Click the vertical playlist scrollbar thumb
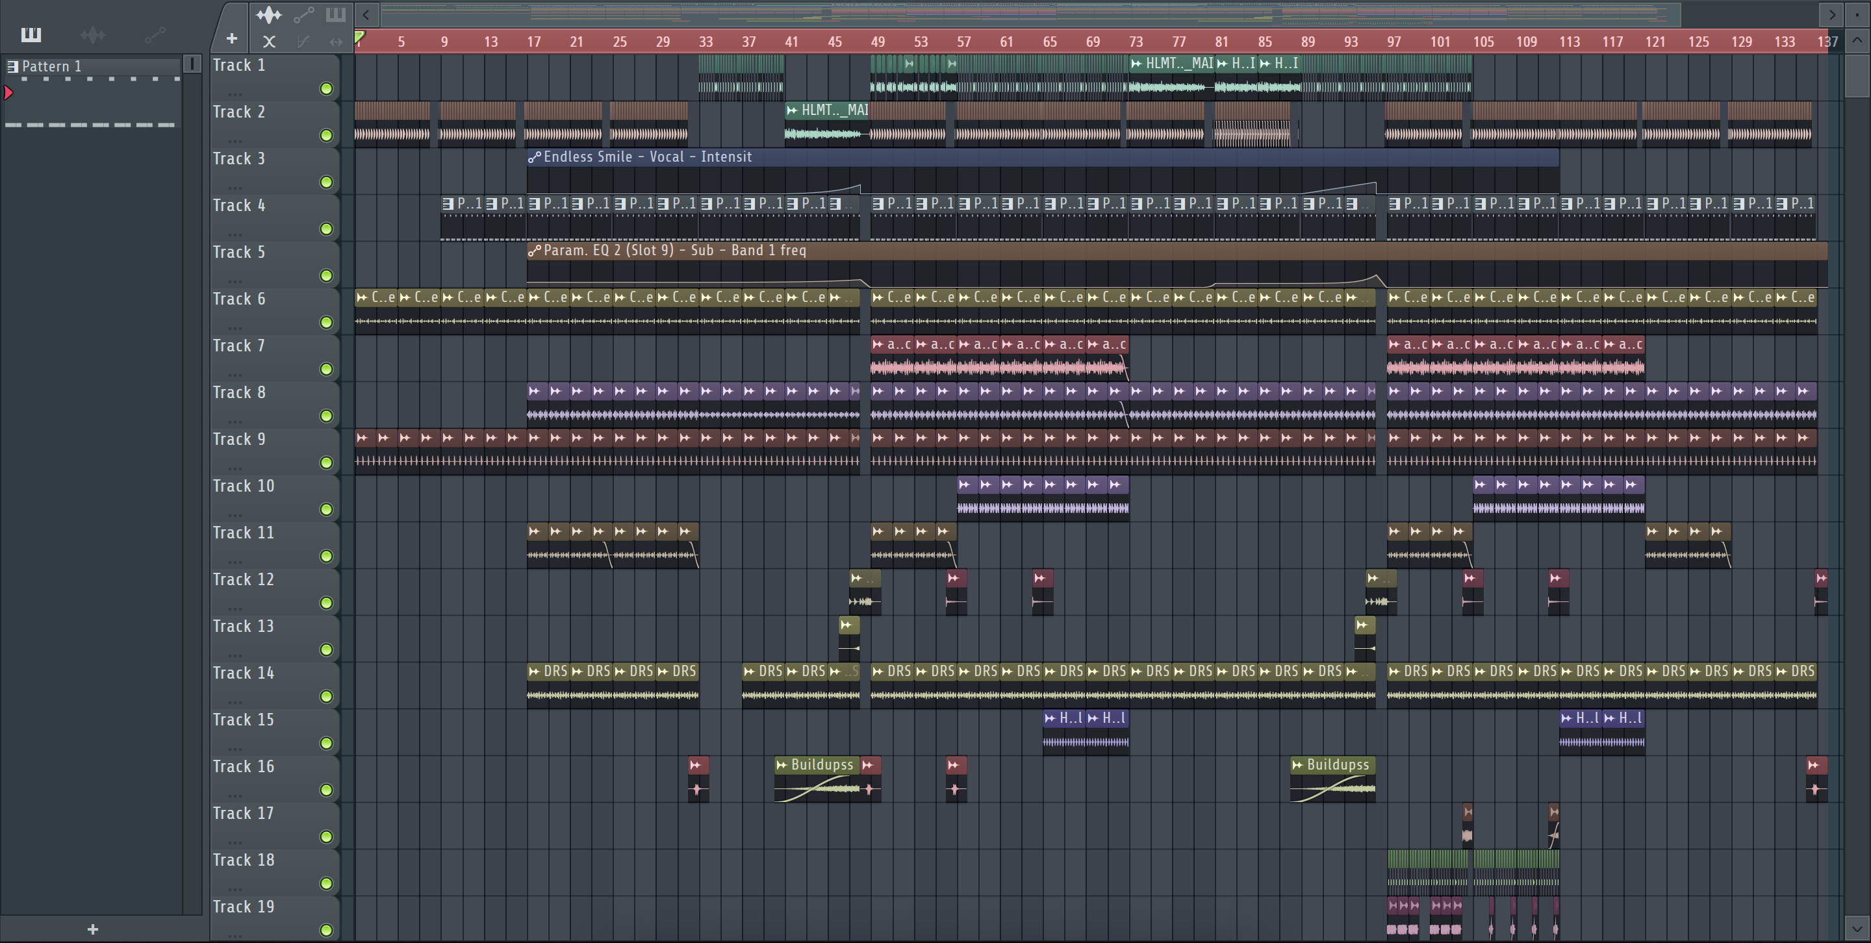This screenshot has width=1871, height=943. tap(1857, 75)
